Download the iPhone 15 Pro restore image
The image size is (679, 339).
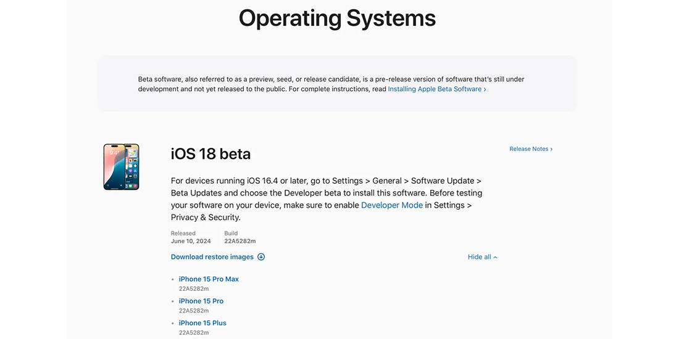click(x=201, y=301)
